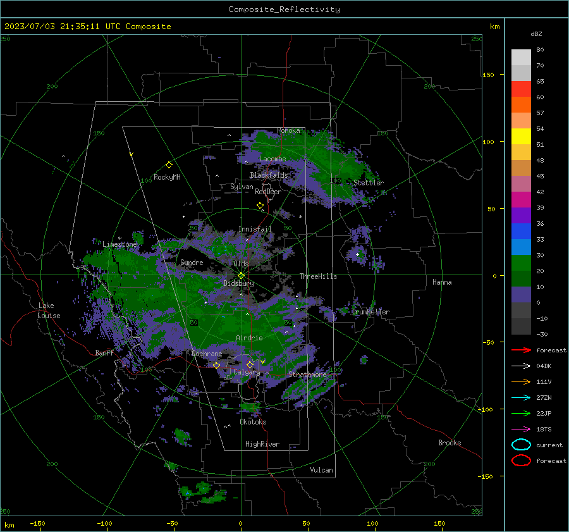Click the Okotoks city label
The width and height of the screenshot is (569, 532).
pyautogui.click(x=253, y=422)
